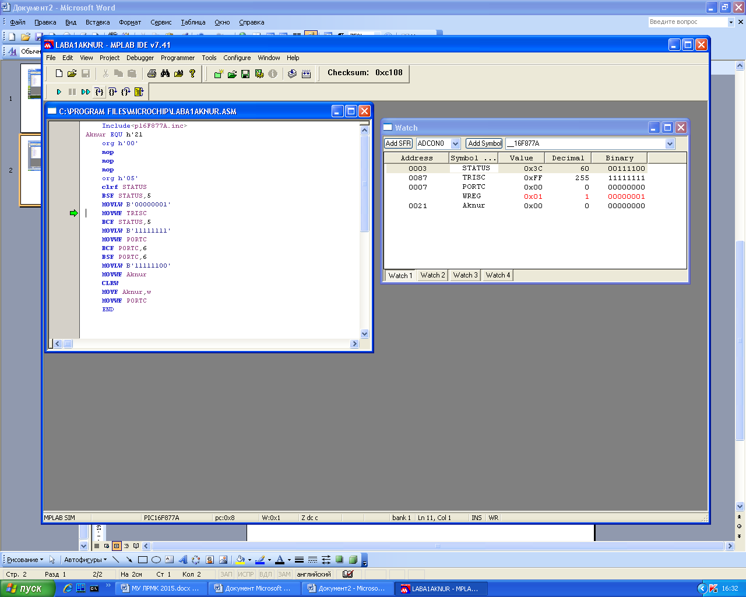Open line color dropdown arrow
Viewport: 746px width, 597px height.
[269, 560]
